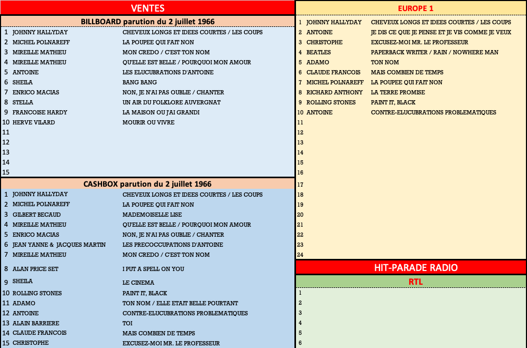Click MON CREDO / C'EST TON NOM in Billboard
Viewport: 527px width, 348px height.
pyautogui.click(x=166, y=52)
